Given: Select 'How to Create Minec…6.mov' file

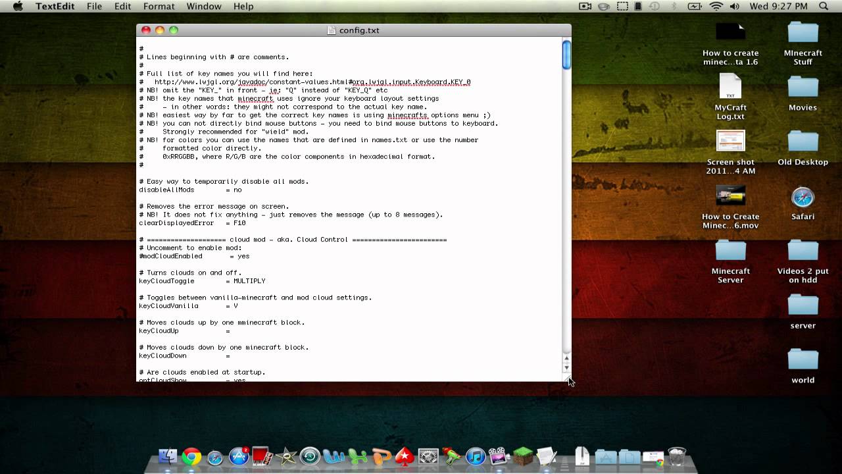Looking at the screenshot, I should click(x=730, y=207).
